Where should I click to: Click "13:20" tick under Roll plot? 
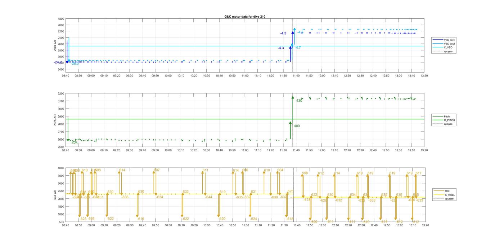click(425, 225)
